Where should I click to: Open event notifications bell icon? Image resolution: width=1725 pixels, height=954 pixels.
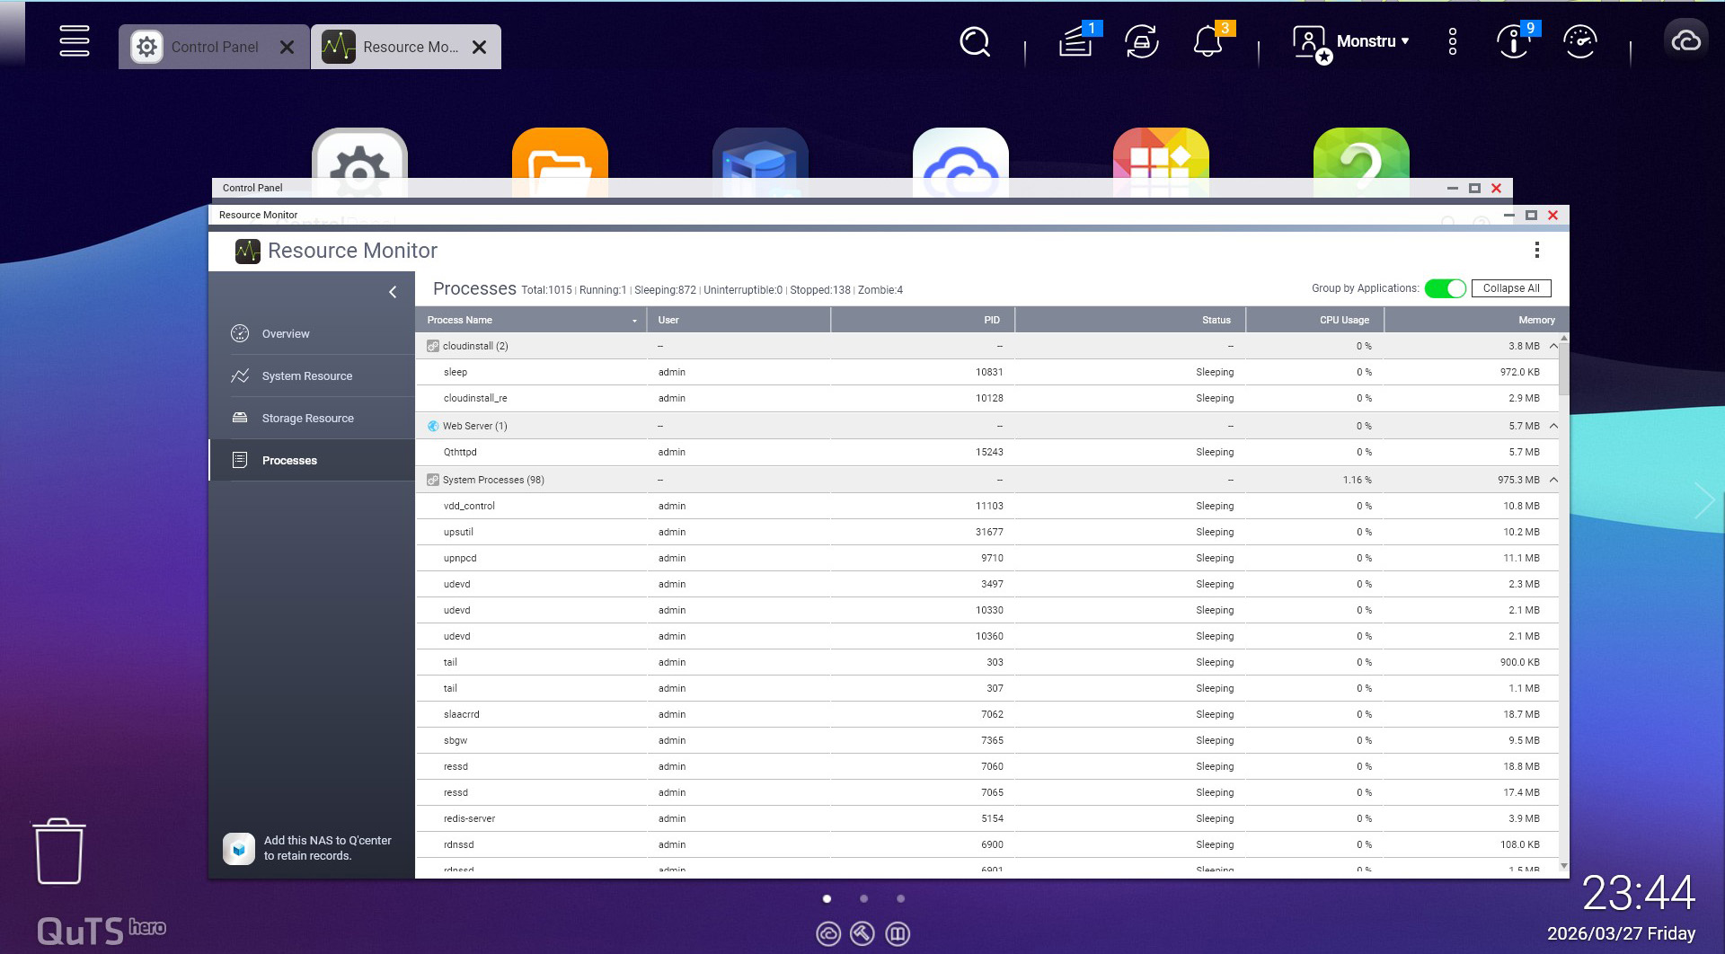(x=1207, y=42)
